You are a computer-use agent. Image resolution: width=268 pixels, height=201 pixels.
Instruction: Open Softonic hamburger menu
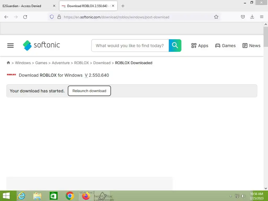click(10, 46)
